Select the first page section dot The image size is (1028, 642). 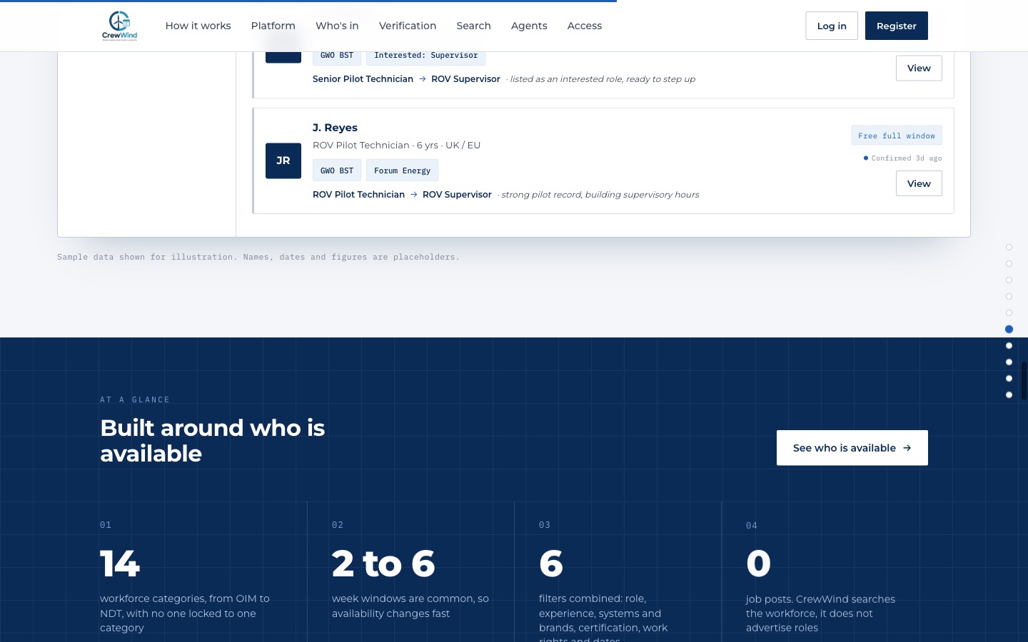(x=1009, y=248)
